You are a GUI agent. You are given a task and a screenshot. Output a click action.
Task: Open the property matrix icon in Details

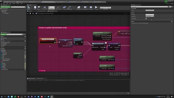pos(170,7)
